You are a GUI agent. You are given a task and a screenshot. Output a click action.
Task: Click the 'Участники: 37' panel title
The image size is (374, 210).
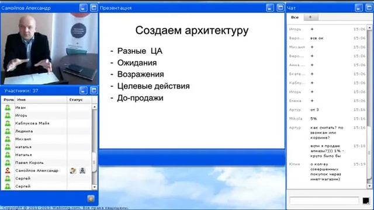click(21, 91)
